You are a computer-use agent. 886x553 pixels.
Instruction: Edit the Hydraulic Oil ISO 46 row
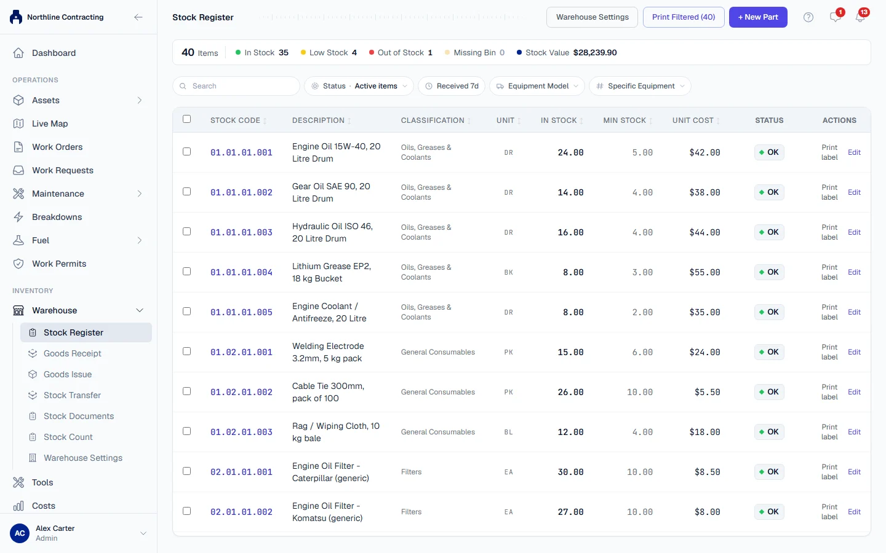(854, 232)
